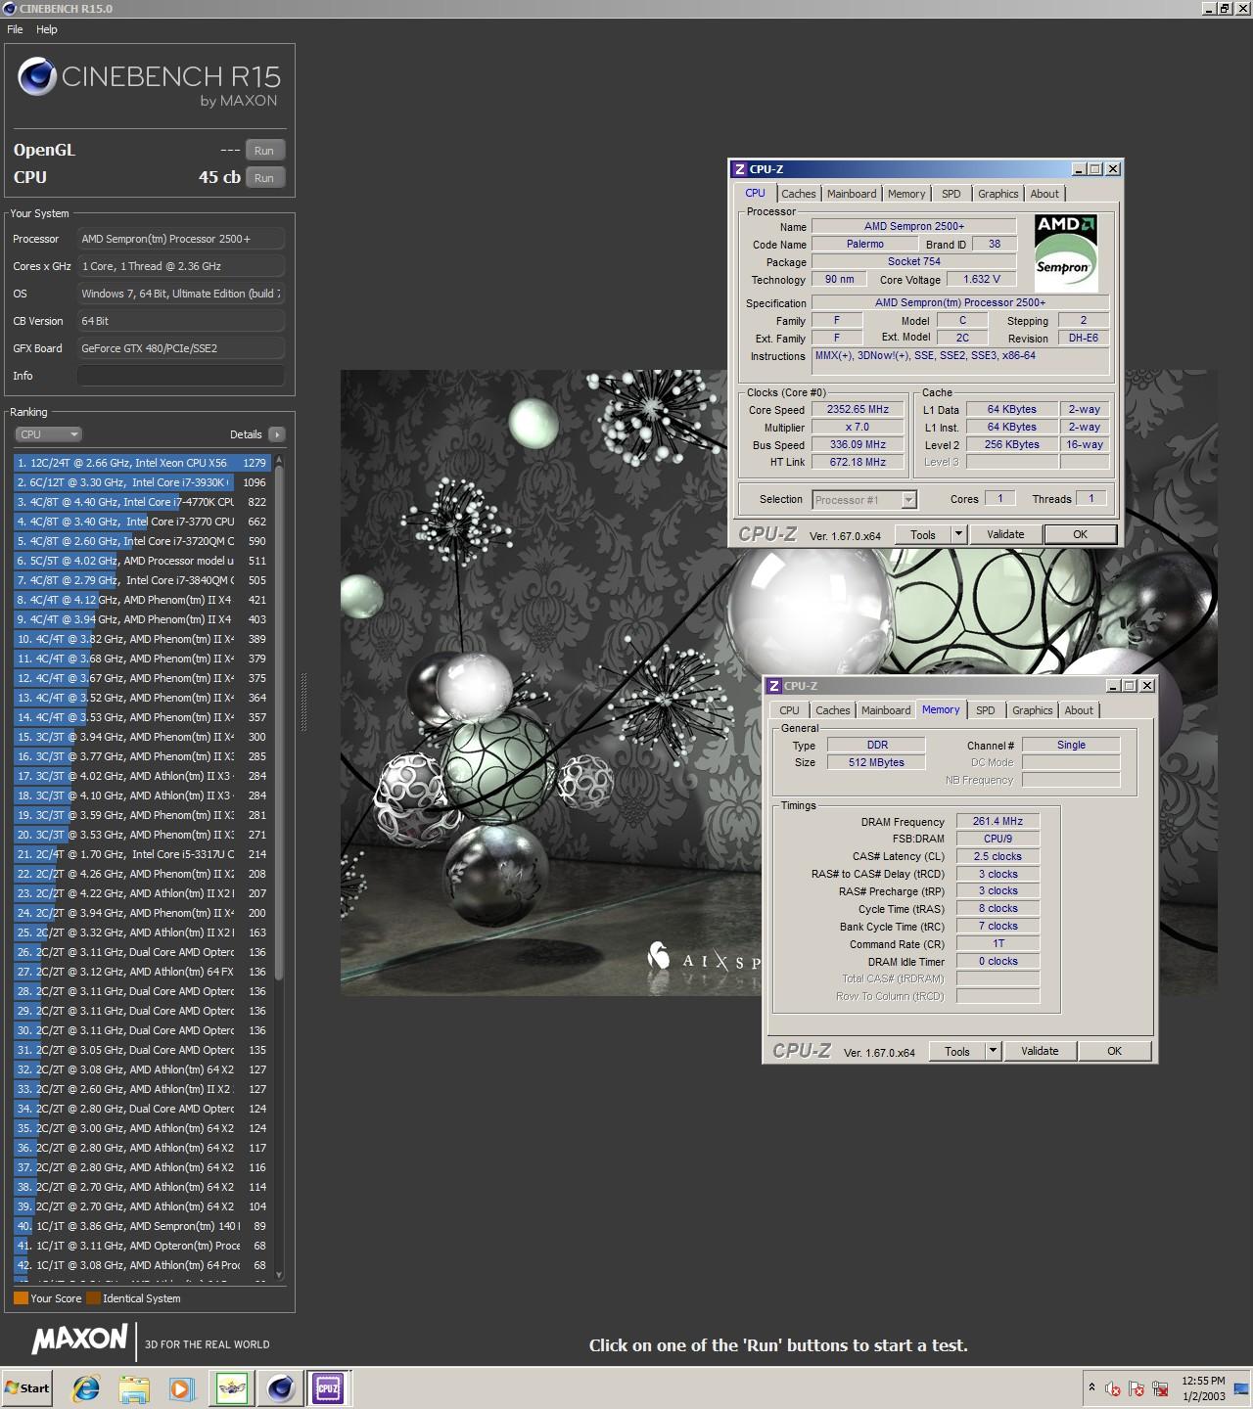Click the ranking list scrollbar
Viewport: 1253px width, 1409px height.
[279, 724]
